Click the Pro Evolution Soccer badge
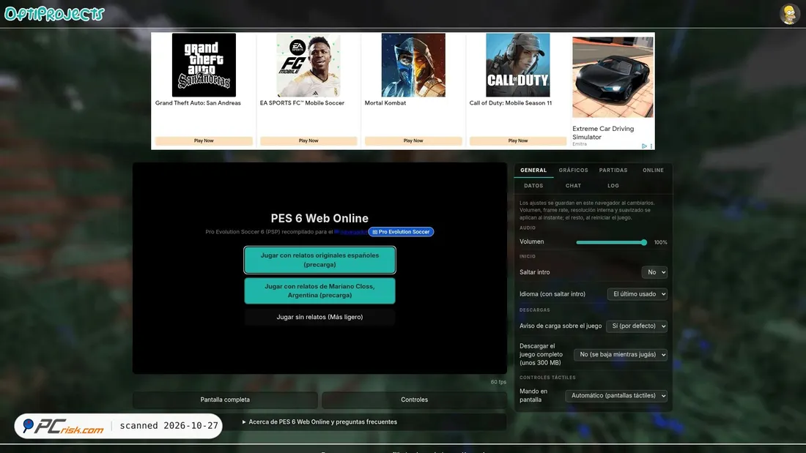Image resolution: width=806 pixels, height=453 pixels. click(x=401, y=232)
